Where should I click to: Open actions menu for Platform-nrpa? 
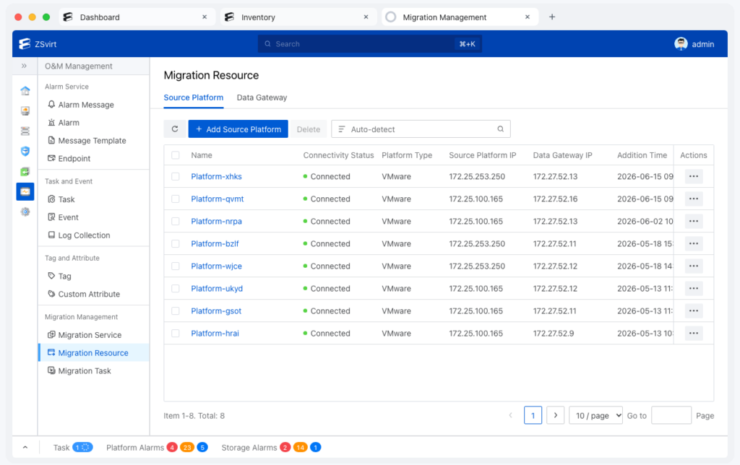point(693,221)
